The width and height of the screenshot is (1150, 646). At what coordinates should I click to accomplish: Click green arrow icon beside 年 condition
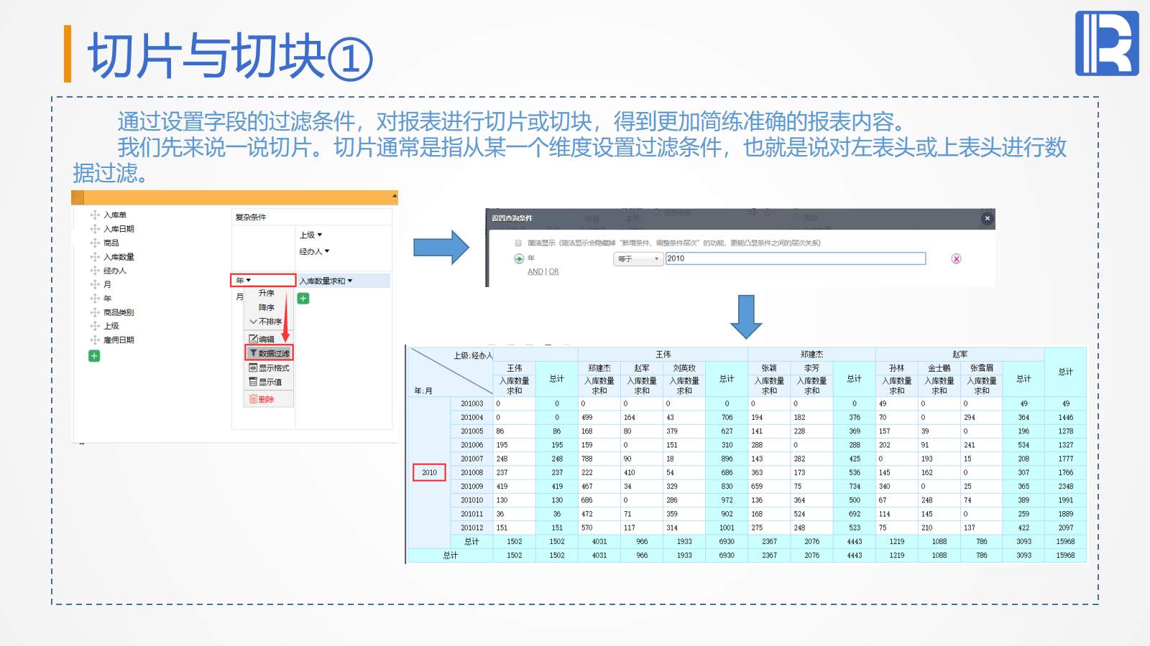(x=519, y=258)
